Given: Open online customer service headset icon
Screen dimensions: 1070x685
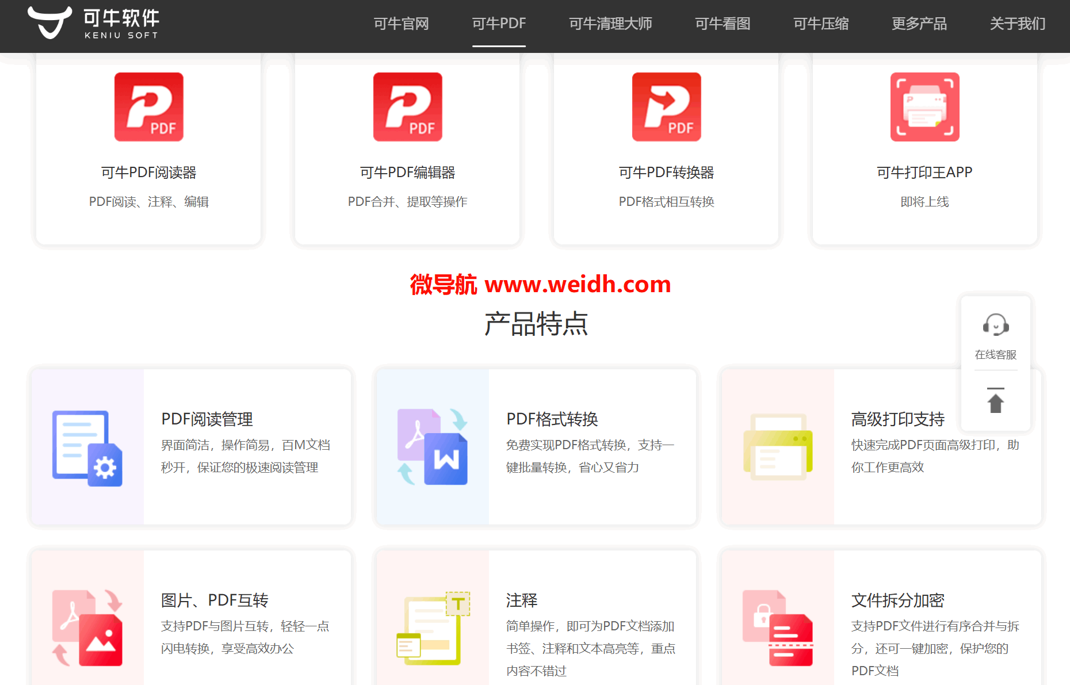Looking at the screenshot, I should [x=996, y=325].
